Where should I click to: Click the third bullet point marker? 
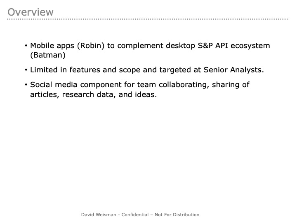(x=26, y=85)
